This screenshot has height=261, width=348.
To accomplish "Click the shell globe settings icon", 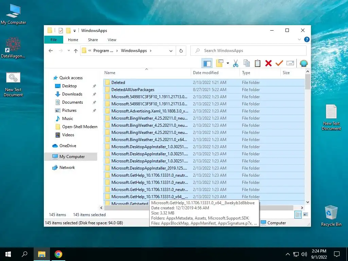I will coord(303,63).
